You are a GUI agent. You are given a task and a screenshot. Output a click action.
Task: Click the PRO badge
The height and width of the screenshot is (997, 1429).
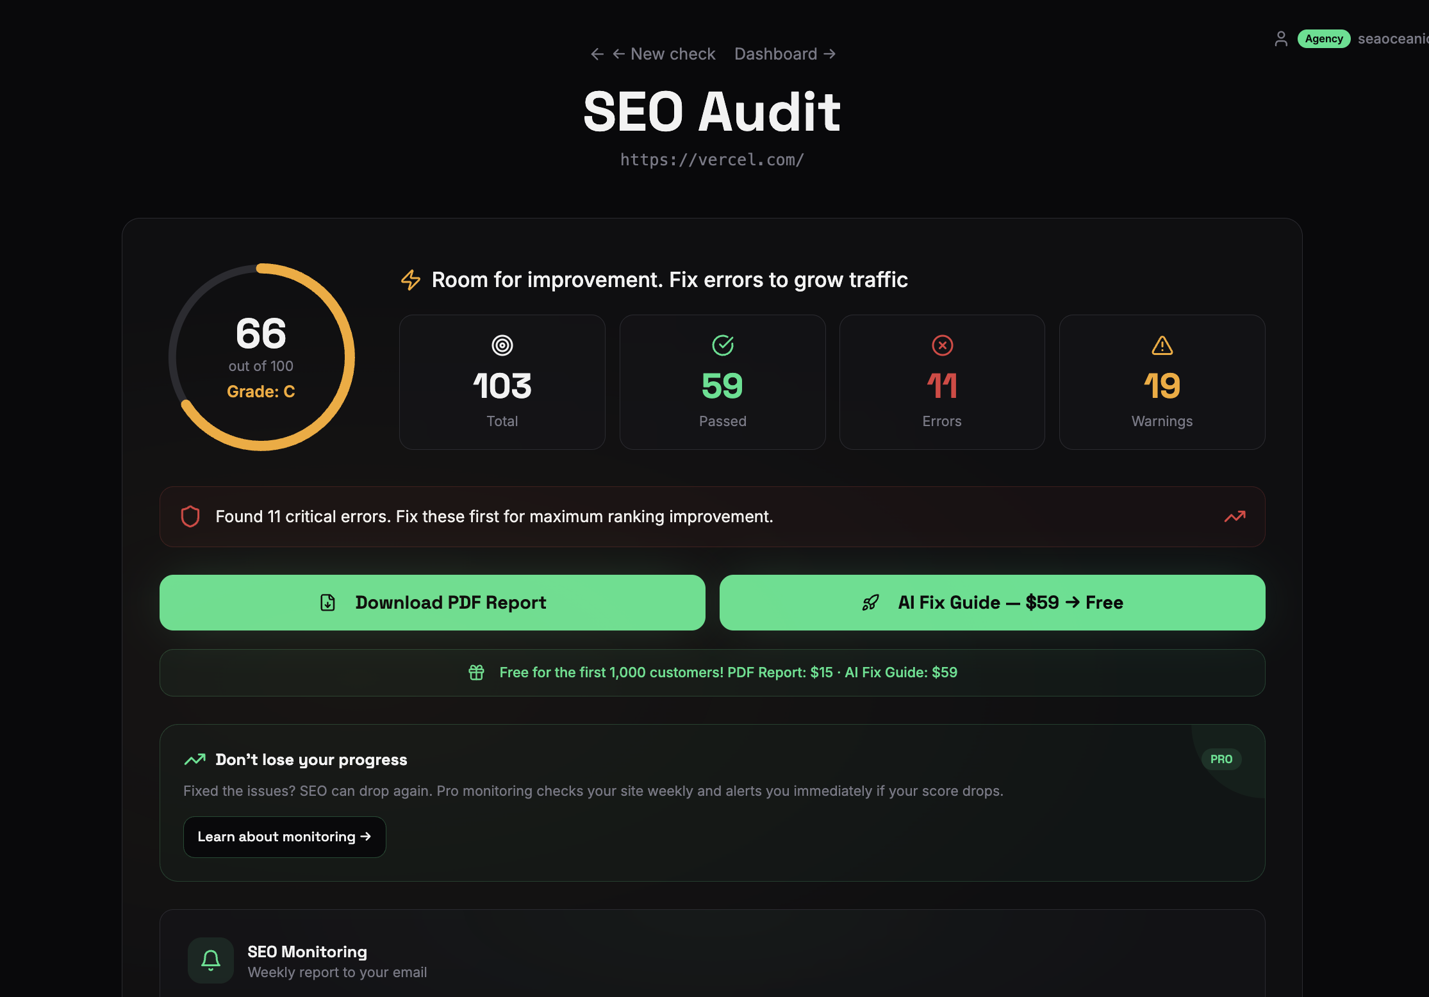tap(1221, 759)
